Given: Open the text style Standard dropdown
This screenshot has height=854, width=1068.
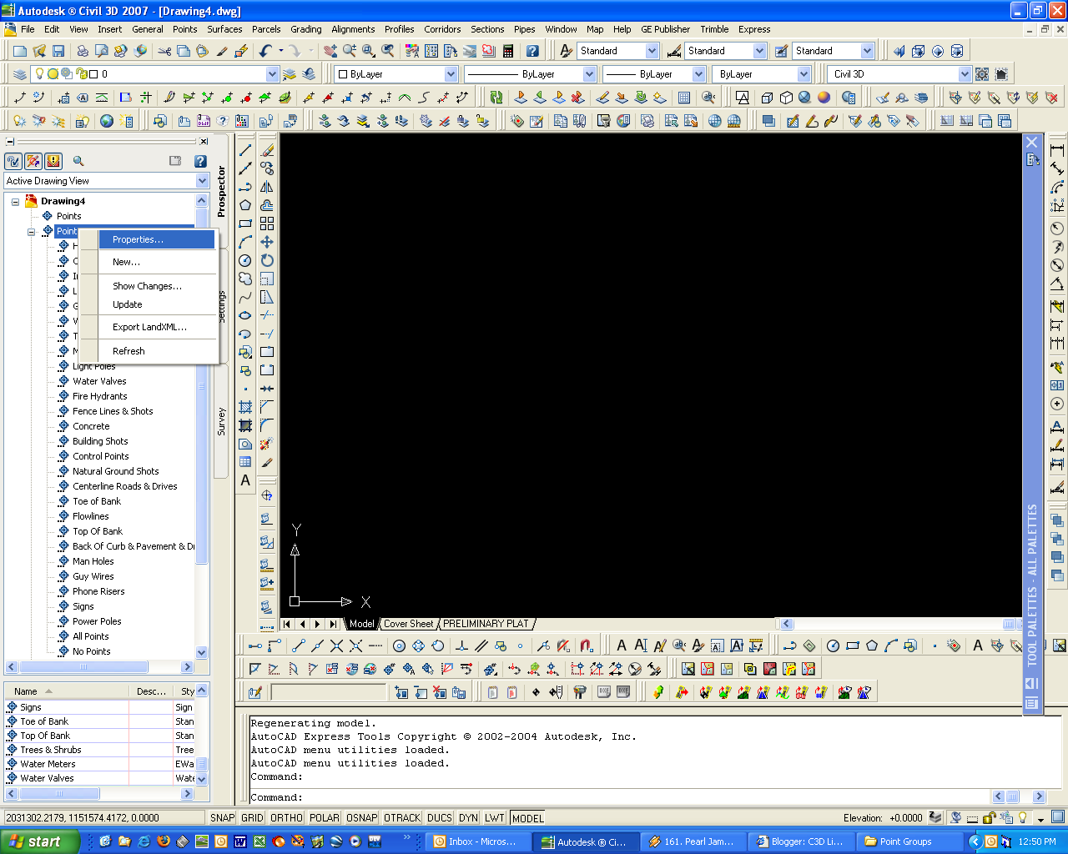Looking at the screenshot, I should pyautogui.click(x=652, y=51).
